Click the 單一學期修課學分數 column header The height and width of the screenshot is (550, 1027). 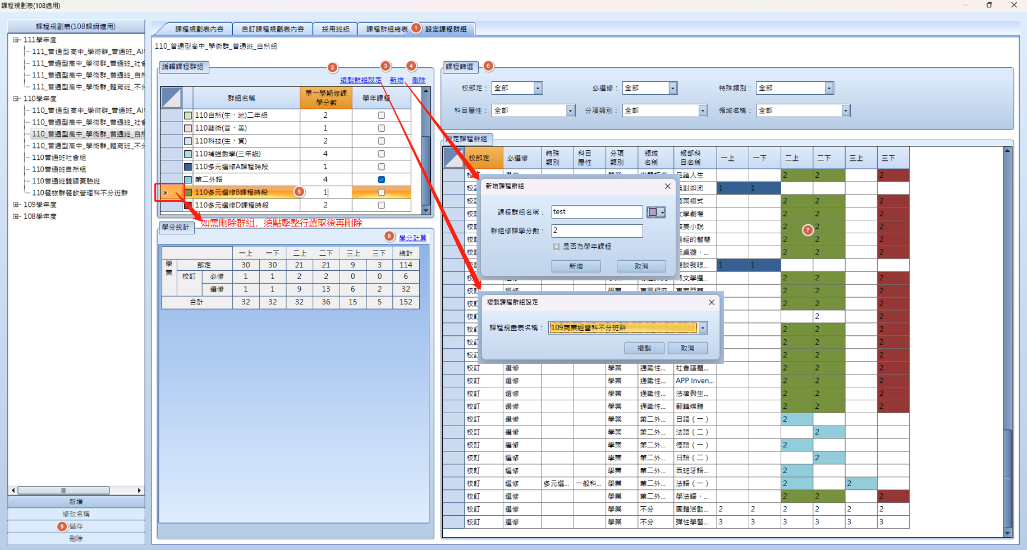pos(326,98)
